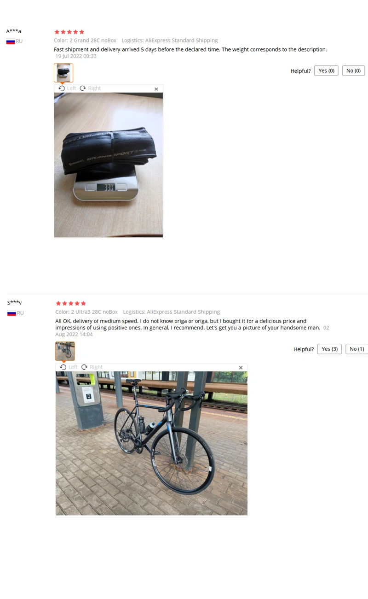
Task: Click reviewer name S***v
Action: point(15,303)
